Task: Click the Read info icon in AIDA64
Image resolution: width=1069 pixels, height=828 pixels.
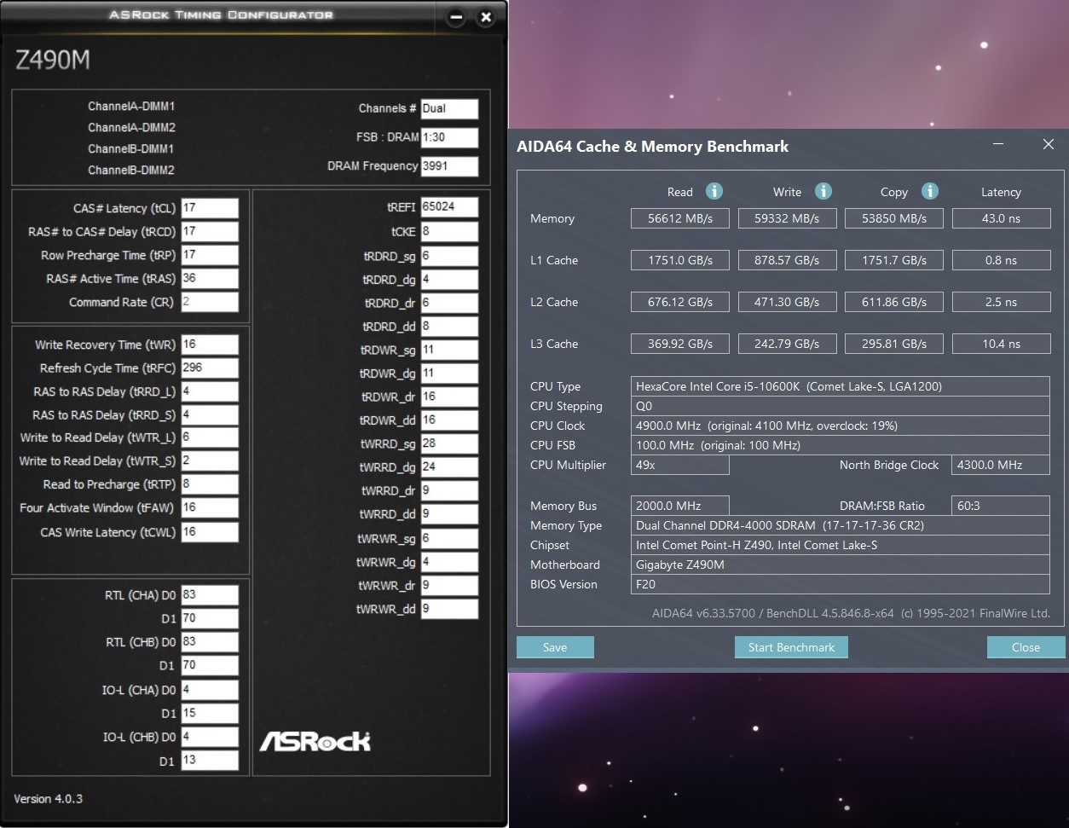Action: 714,191
